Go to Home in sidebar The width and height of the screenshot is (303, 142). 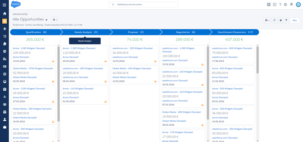point(5,14)
